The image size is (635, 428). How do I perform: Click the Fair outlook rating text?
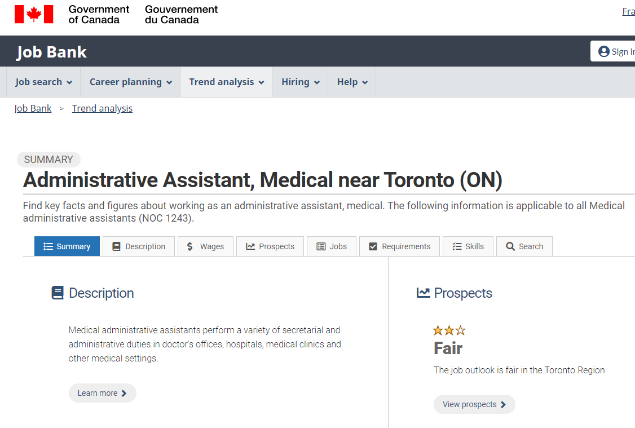[448, 348]
